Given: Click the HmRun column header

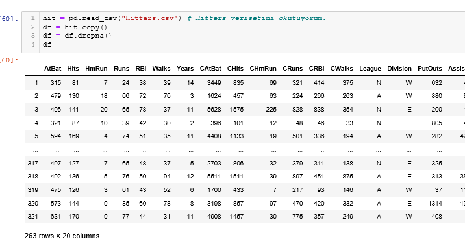Looking at the screenshot, I should pos(96,69).
